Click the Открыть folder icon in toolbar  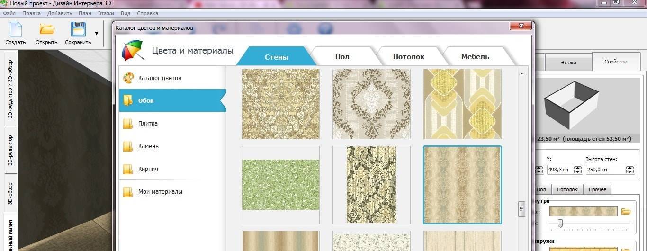click(x=46, y=30)
